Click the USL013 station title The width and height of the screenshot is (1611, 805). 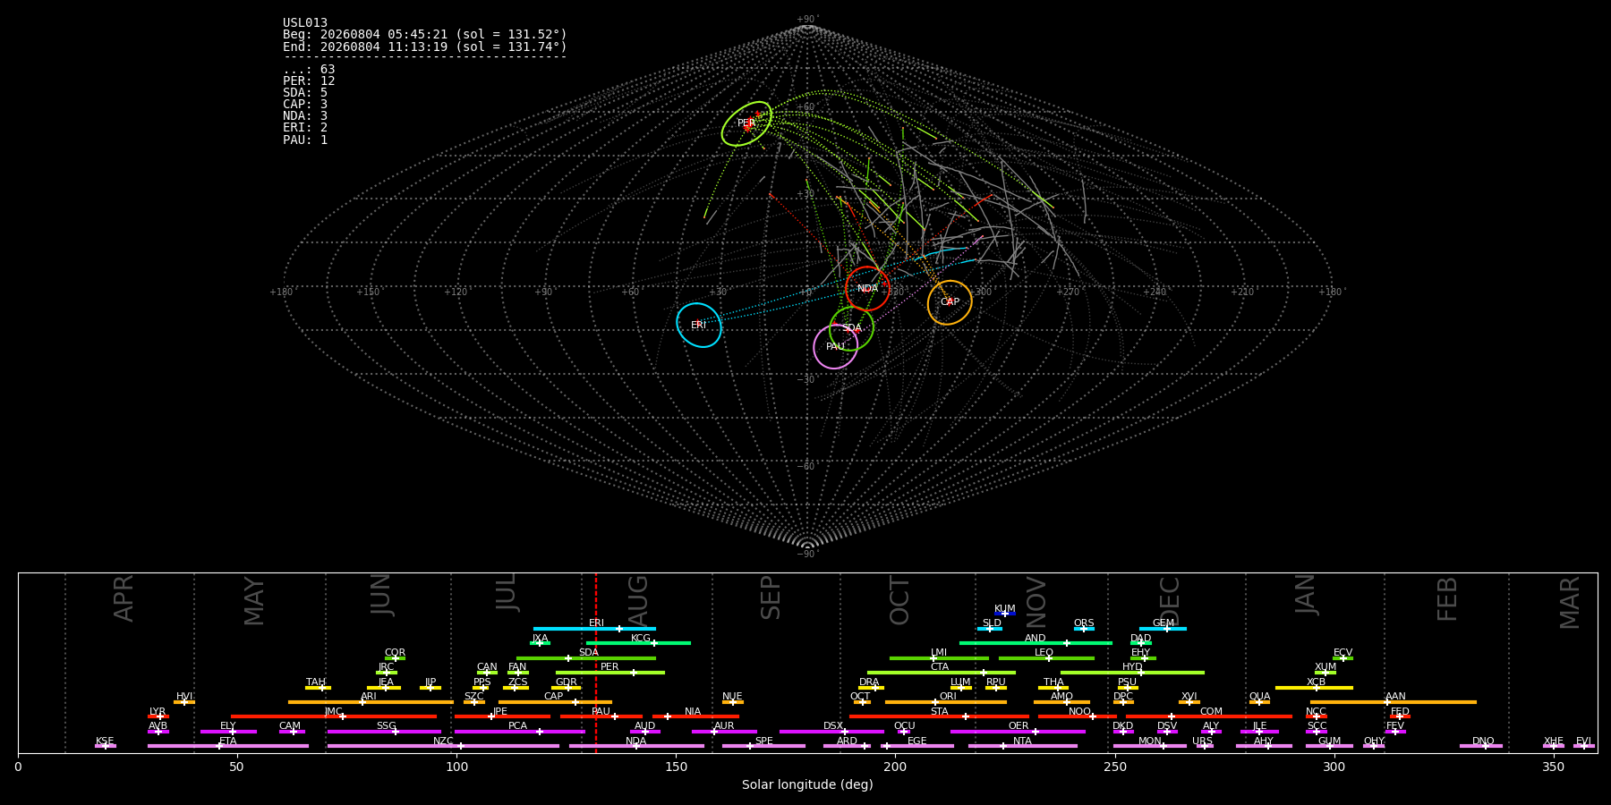tap(305, 23)
